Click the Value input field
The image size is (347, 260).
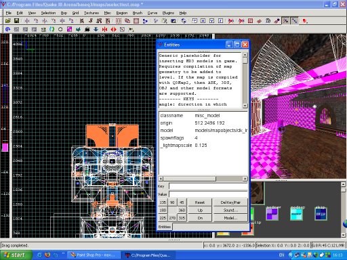(208, 194)
